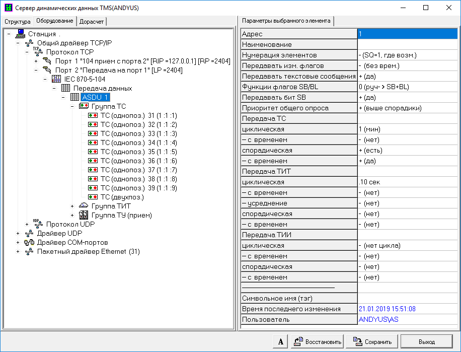The width and height of the screenshot is (461, 352).
Task: Collapse the Группа ТС tree node
Action: 72,106
